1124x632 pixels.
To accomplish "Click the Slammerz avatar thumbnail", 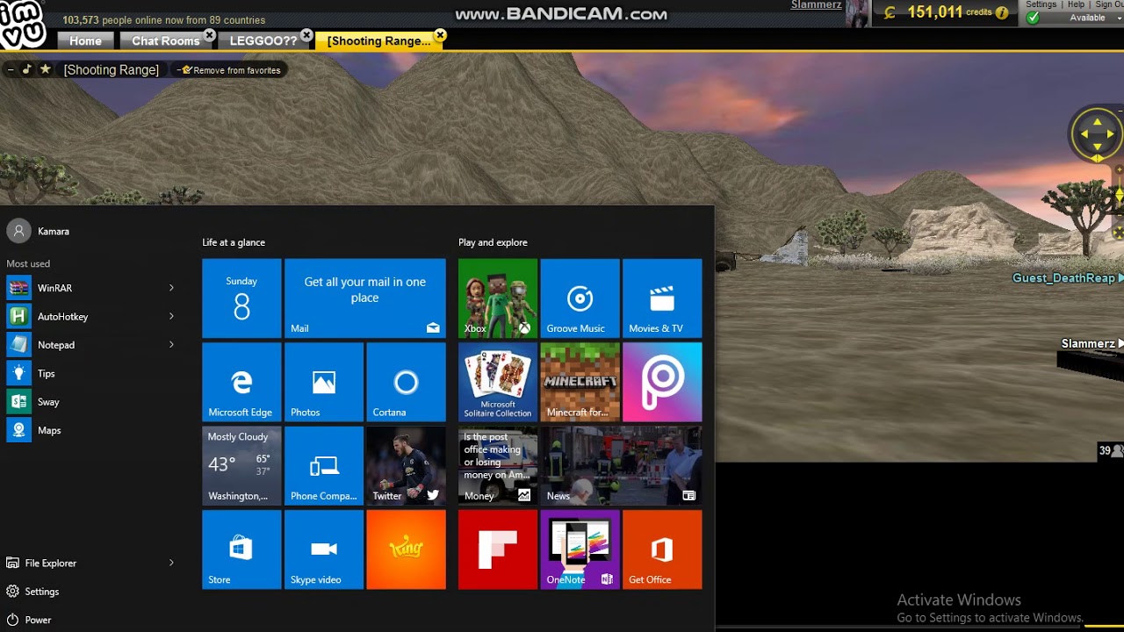I will point(858,14).
